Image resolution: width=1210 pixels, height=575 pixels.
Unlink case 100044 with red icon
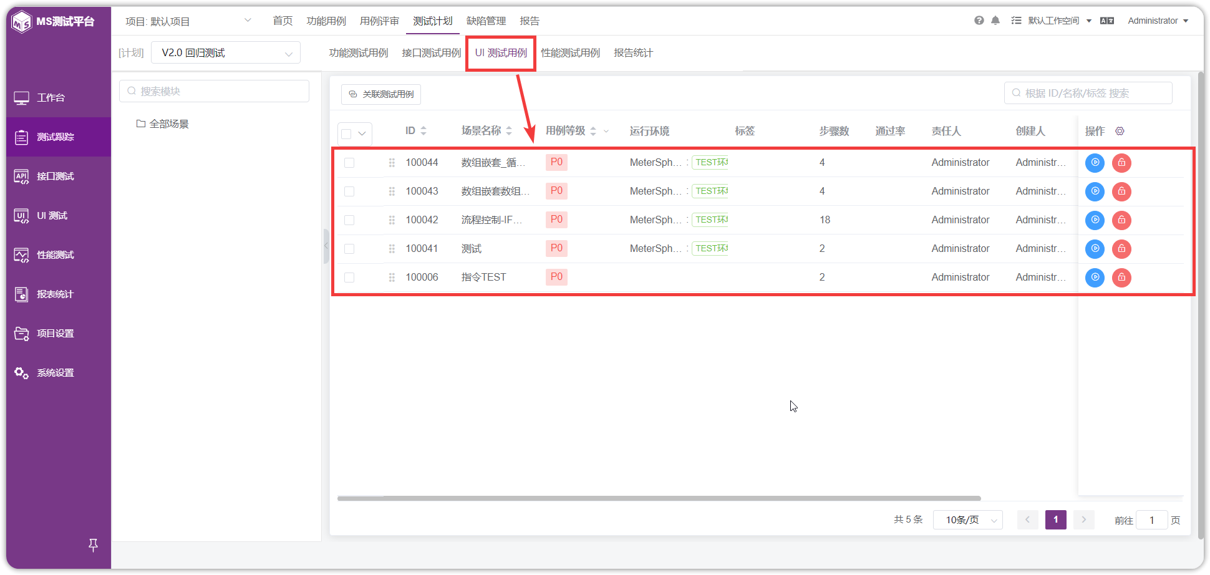(x=1121, y=163)
